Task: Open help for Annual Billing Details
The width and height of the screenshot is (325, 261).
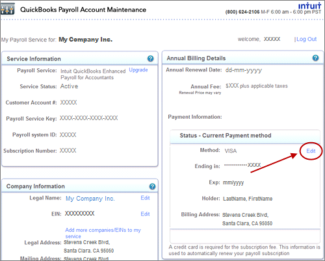Action: 315,58
